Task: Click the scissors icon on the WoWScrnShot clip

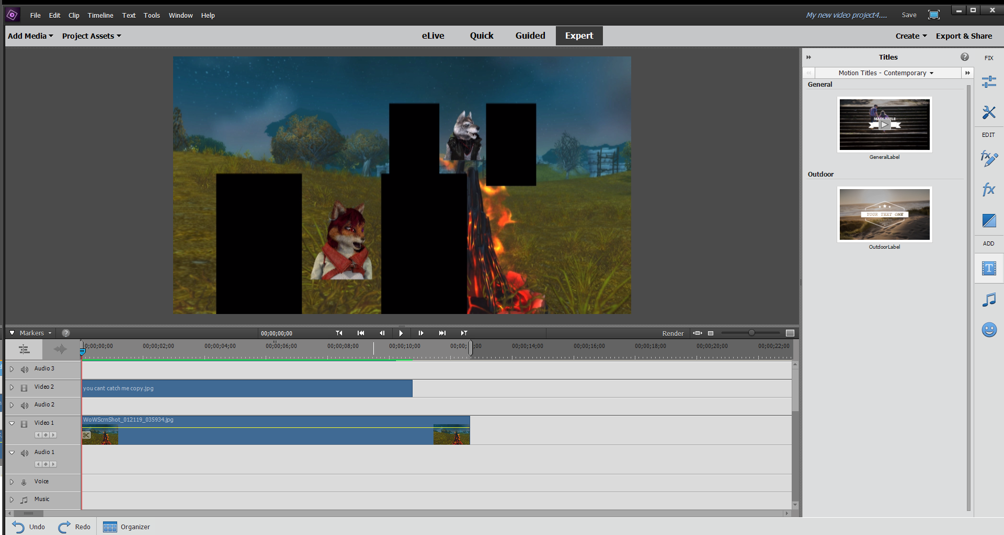Action: tap(87, 435)
